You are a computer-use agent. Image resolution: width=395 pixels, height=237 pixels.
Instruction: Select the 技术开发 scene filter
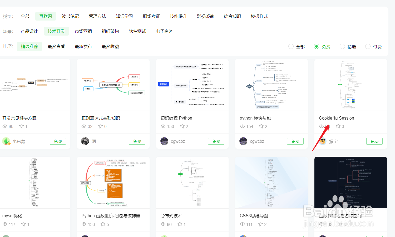[56, 31]
